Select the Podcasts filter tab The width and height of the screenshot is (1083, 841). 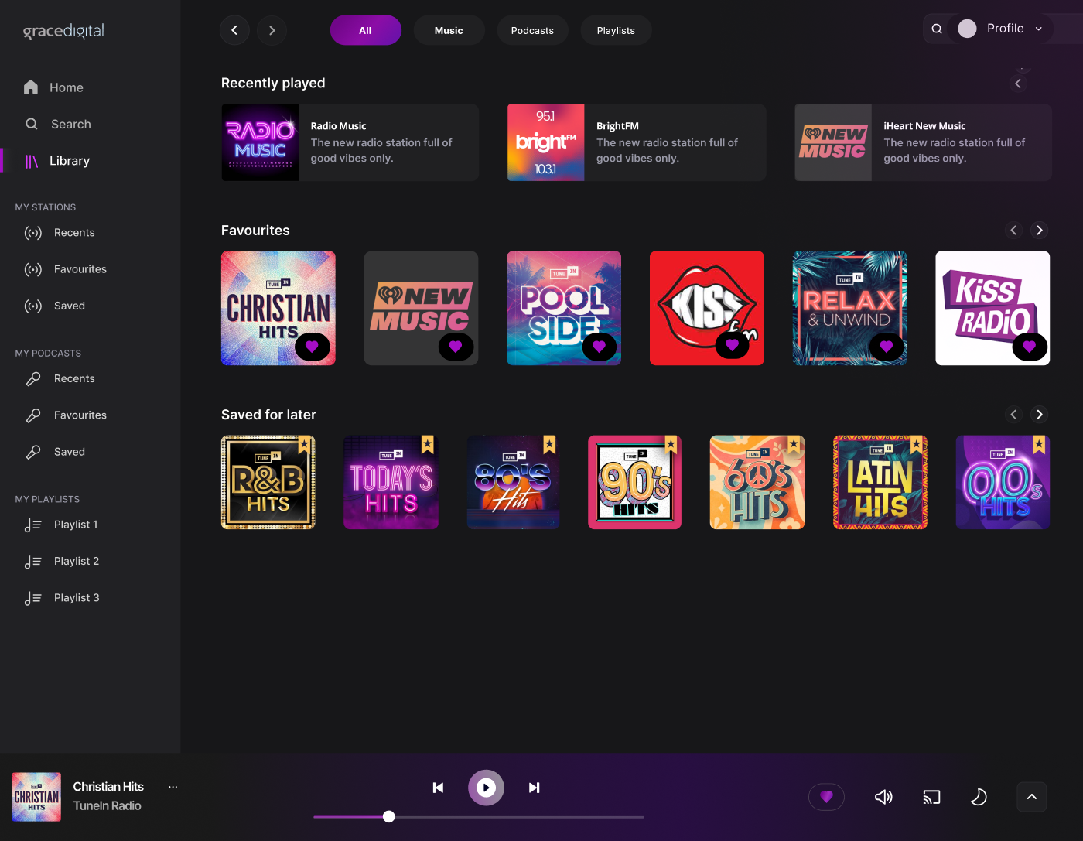[532, 30]
